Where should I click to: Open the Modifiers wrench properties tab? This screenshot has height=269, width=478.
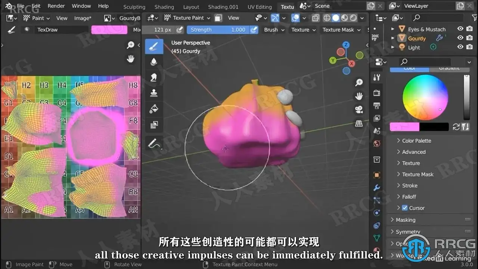tap(376, 188)
